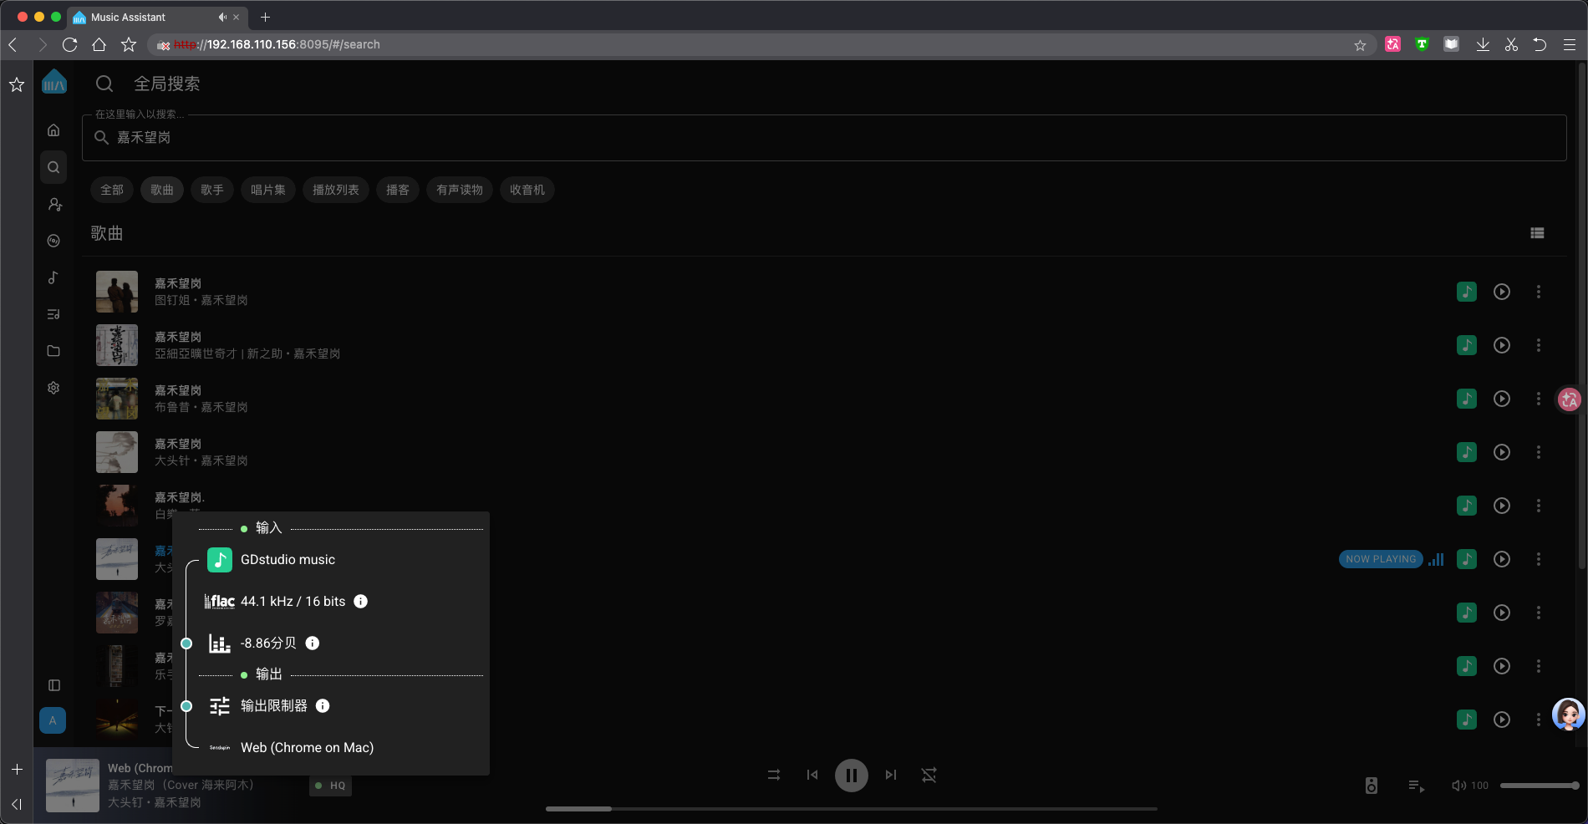Open the Albums library disc icon
The width and height of the screenshot is (1588, 824).
tap(53, 241)
